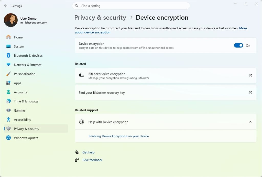Click the BitLocker drive lock icon

click(82, 75)
